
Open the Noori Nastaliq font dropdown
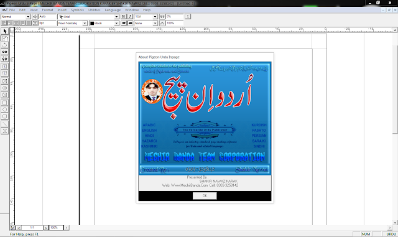coord(85,24)
